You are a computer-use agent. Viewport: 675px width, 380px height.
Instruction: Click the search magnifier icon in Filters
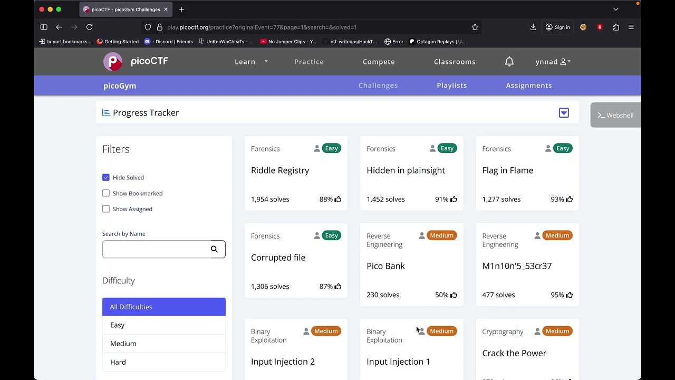coord(214,249)
